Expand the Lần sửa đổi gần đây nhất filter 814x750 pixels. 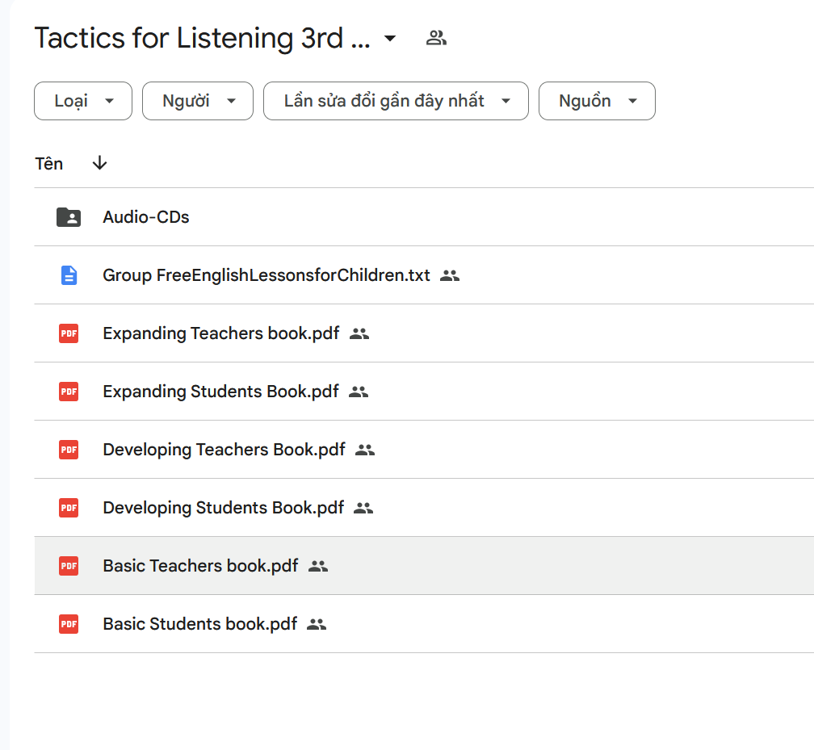tap(396, 101)
